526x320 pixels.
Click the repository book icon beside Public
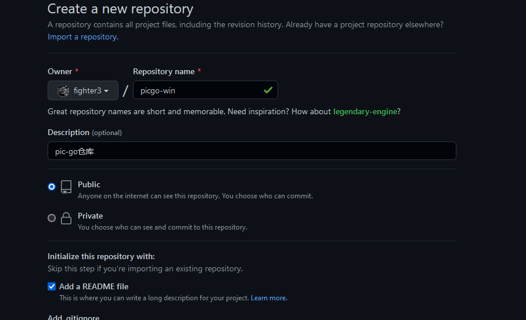point(66,187)
